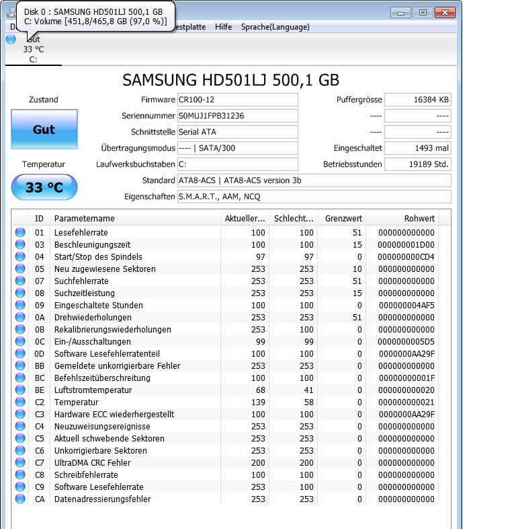516x529 pixels.
Task: Minimize the CrystalDiskInfo window
Action: (x=401, y=13)
